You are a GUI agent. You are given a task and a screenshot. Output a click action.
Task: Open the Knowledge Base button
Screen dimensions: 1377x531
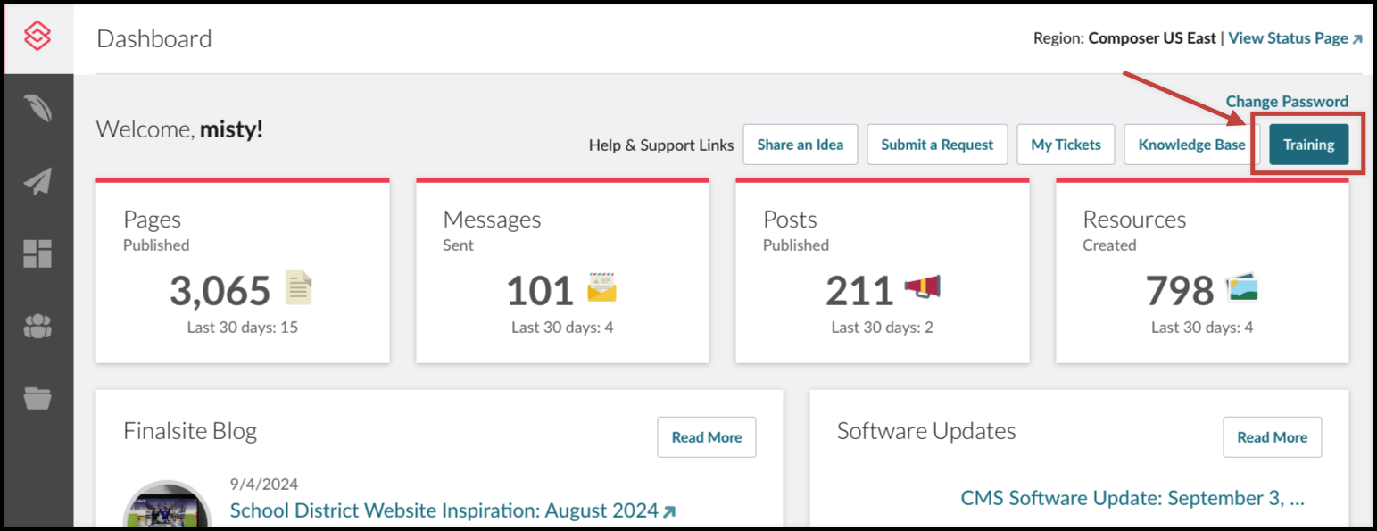1191,145
